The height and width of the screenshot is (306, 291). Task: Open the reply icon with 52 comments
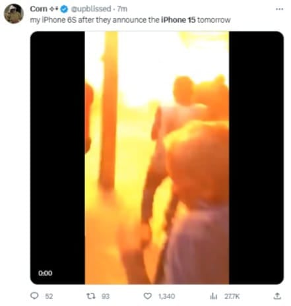[34, 296]
